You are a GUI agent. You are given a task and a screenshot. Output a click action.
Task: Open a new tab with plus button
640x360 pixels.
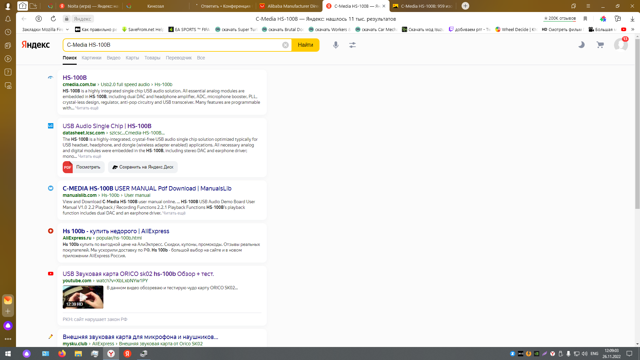coord(465,6)
